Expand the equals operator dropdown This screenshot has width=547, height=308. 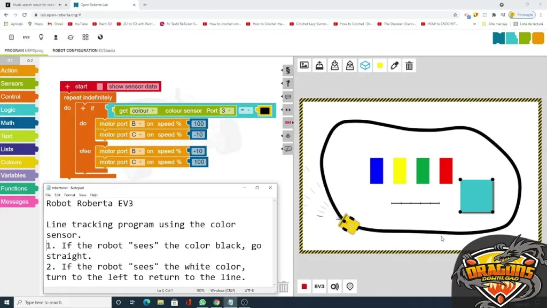pos(245,111)
